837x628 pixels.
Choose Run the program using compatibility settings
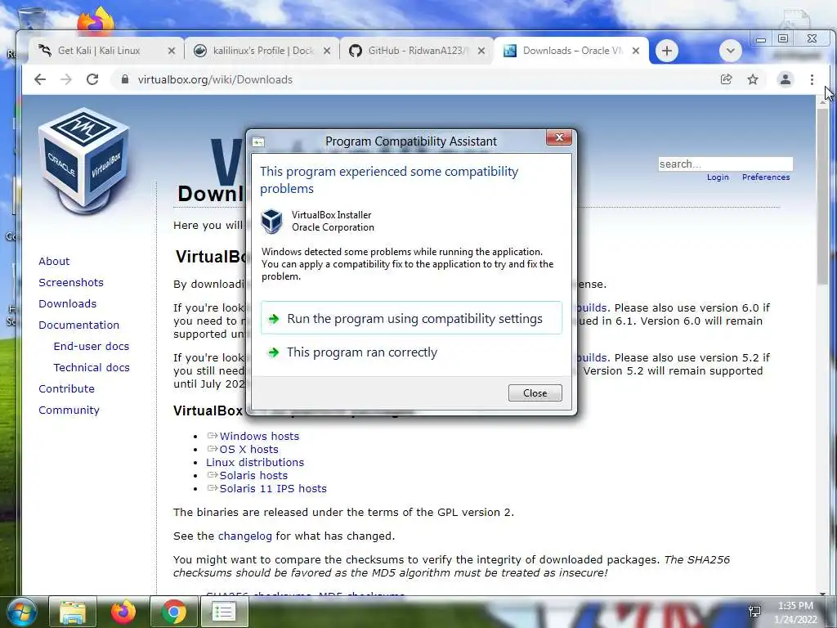412,318
